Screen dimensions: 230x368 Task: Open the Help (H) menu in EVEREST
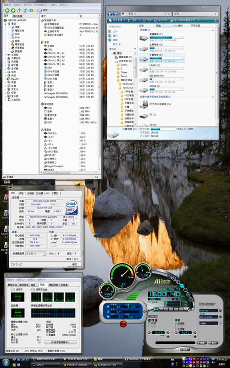click(x=63, y=5)
